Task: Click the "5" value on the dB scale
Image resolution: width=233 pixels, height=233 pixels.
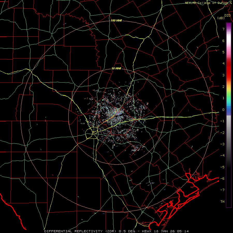Action: click(x=223, y=52)
